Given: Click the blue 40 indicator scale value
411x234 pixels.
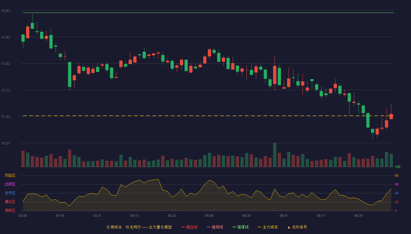Looking at the screenshot, I should click(397, 193).
